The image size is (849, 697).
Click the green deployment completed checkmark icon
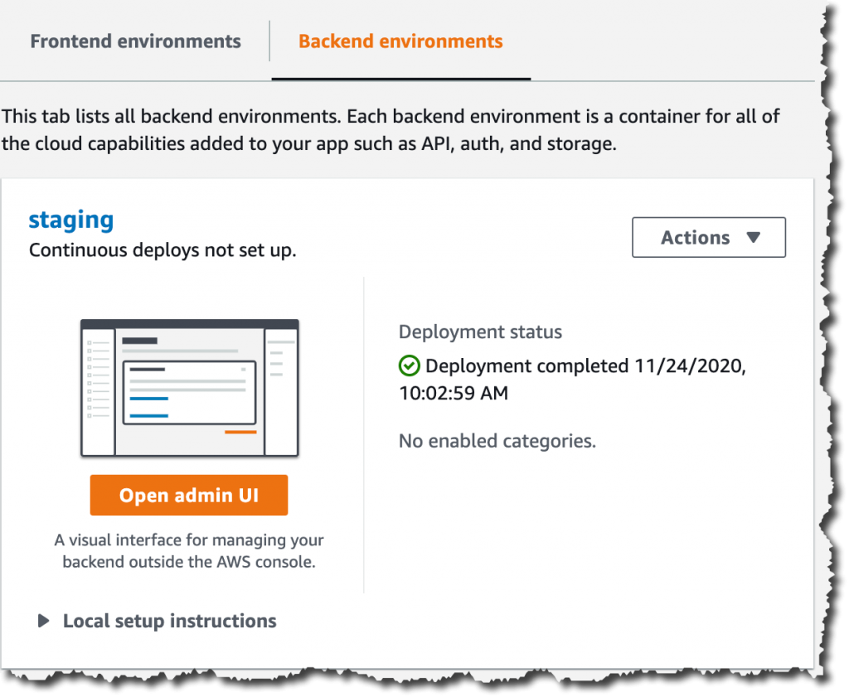pos(410,365)
